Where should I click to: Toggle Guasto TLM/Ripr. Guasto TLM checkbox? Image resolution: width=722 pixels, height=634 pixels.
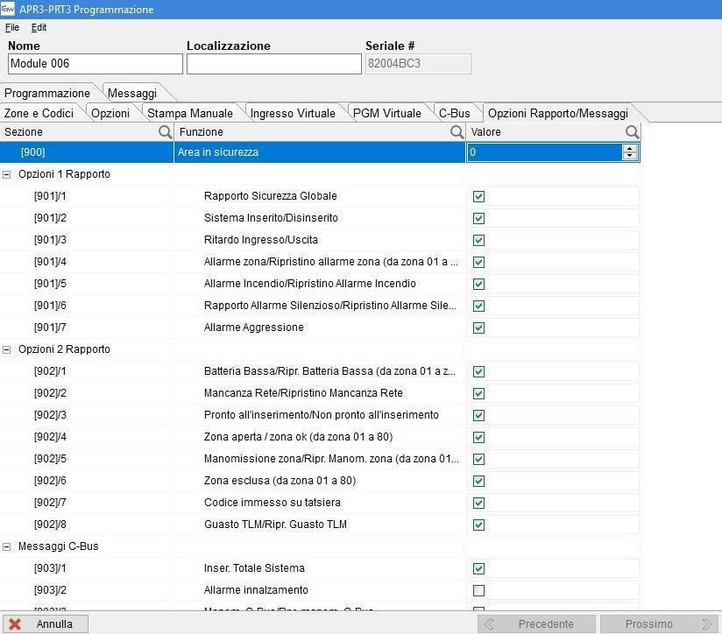[x=479, y=525]
